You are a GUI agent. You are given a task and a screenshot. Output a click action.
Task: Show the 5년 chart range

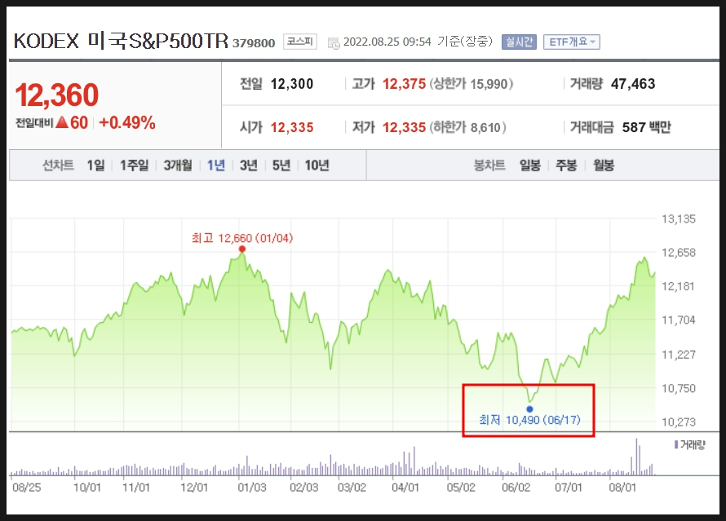[281, 166]
